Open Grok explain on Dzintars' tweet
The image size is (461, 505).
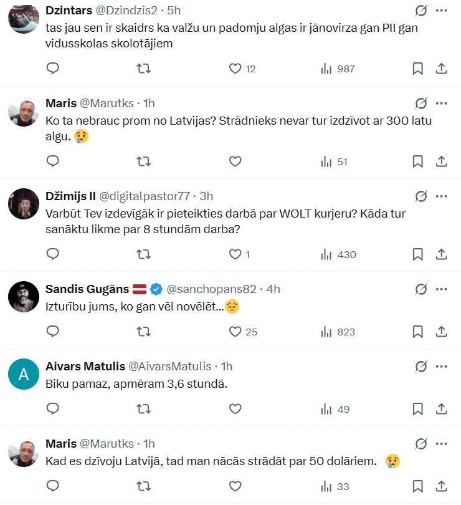(x=421, y=11)
